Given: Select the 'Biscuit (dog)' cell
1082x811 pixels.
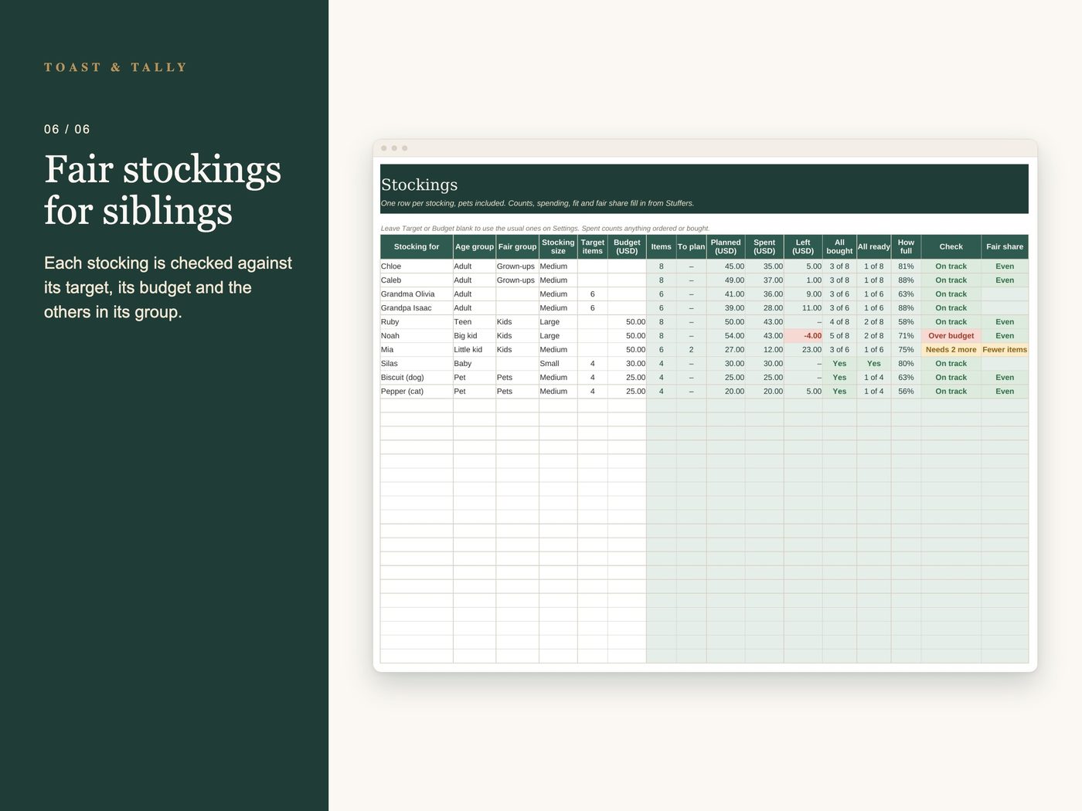Looking at the screenshot, I should pos(417,378).
